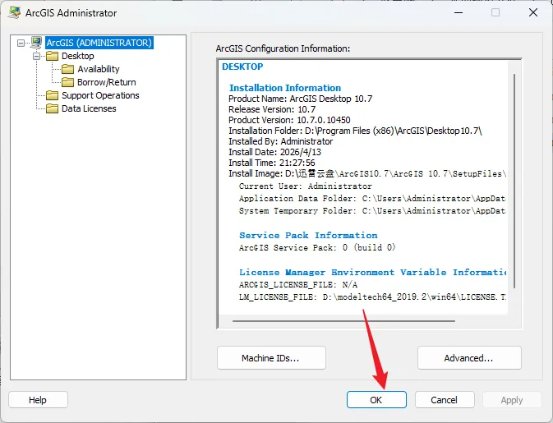Open Help for ArcGIS Administrator
Viewport: 553px width, 423px height.
[x=38, y=400]
